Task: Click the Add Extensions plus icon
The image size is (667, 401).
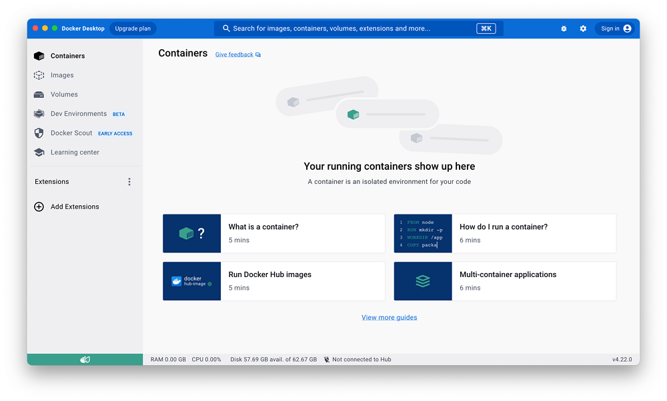Action: point(39,206)
